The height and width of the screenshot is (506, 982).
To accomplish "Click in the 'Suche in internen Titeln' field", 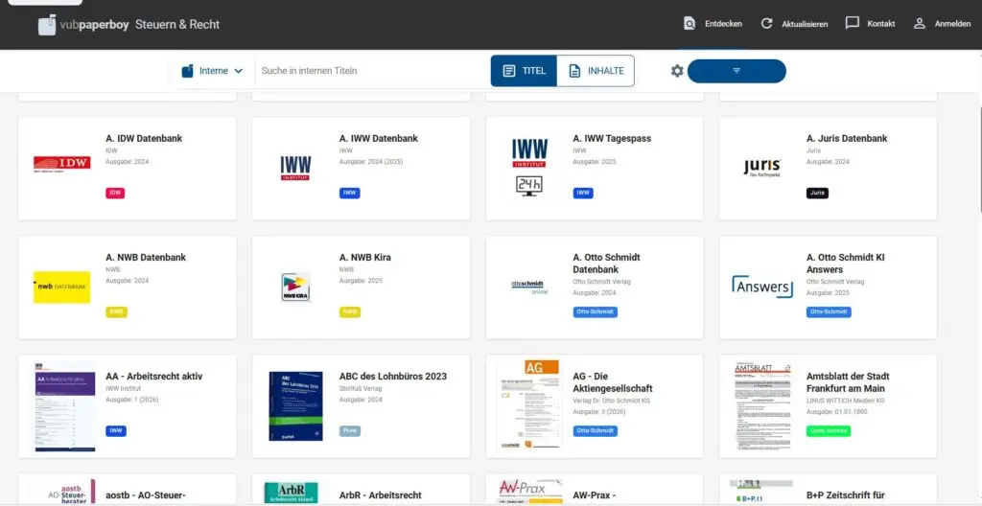I will click(x=369, y=71).
